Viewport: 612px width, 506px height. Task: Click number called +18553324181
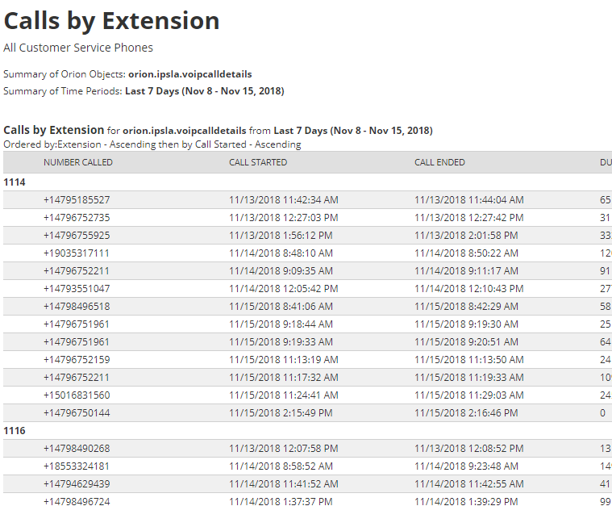[x=76, y=466]
